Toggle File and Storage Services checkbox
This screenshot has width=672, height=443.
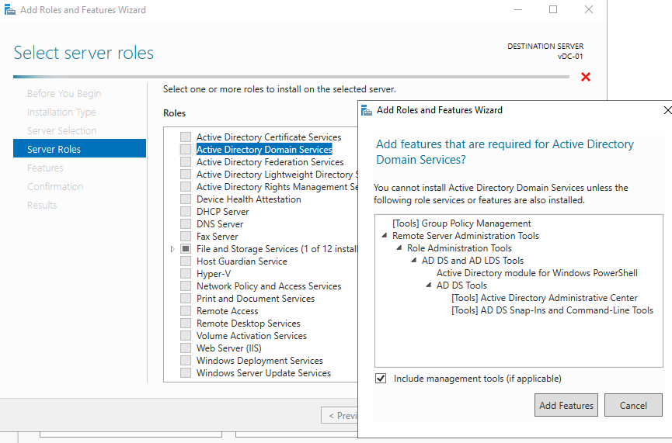pyautogui.click(x=186, y=249)
